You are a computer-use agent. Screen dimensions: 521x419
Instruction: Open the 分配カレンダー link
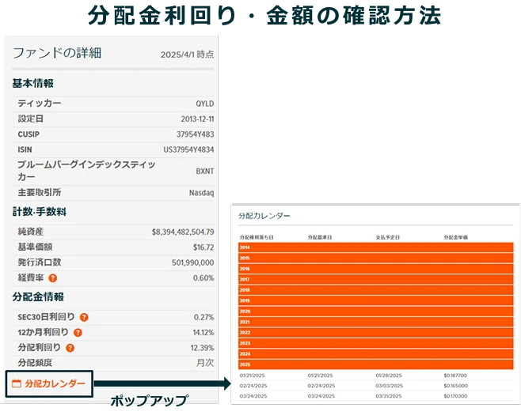[x=55, y=384]
